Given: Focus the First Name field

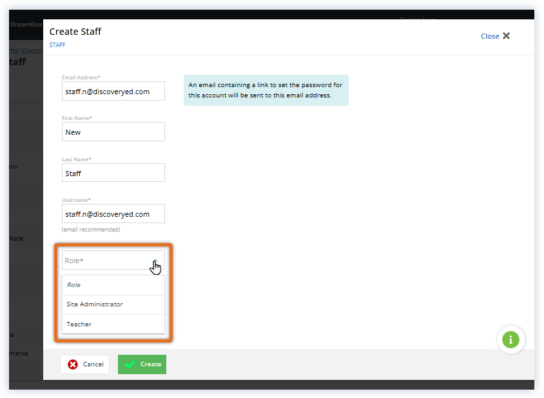Looking at the screenshot, I should (x=113, y=132).
